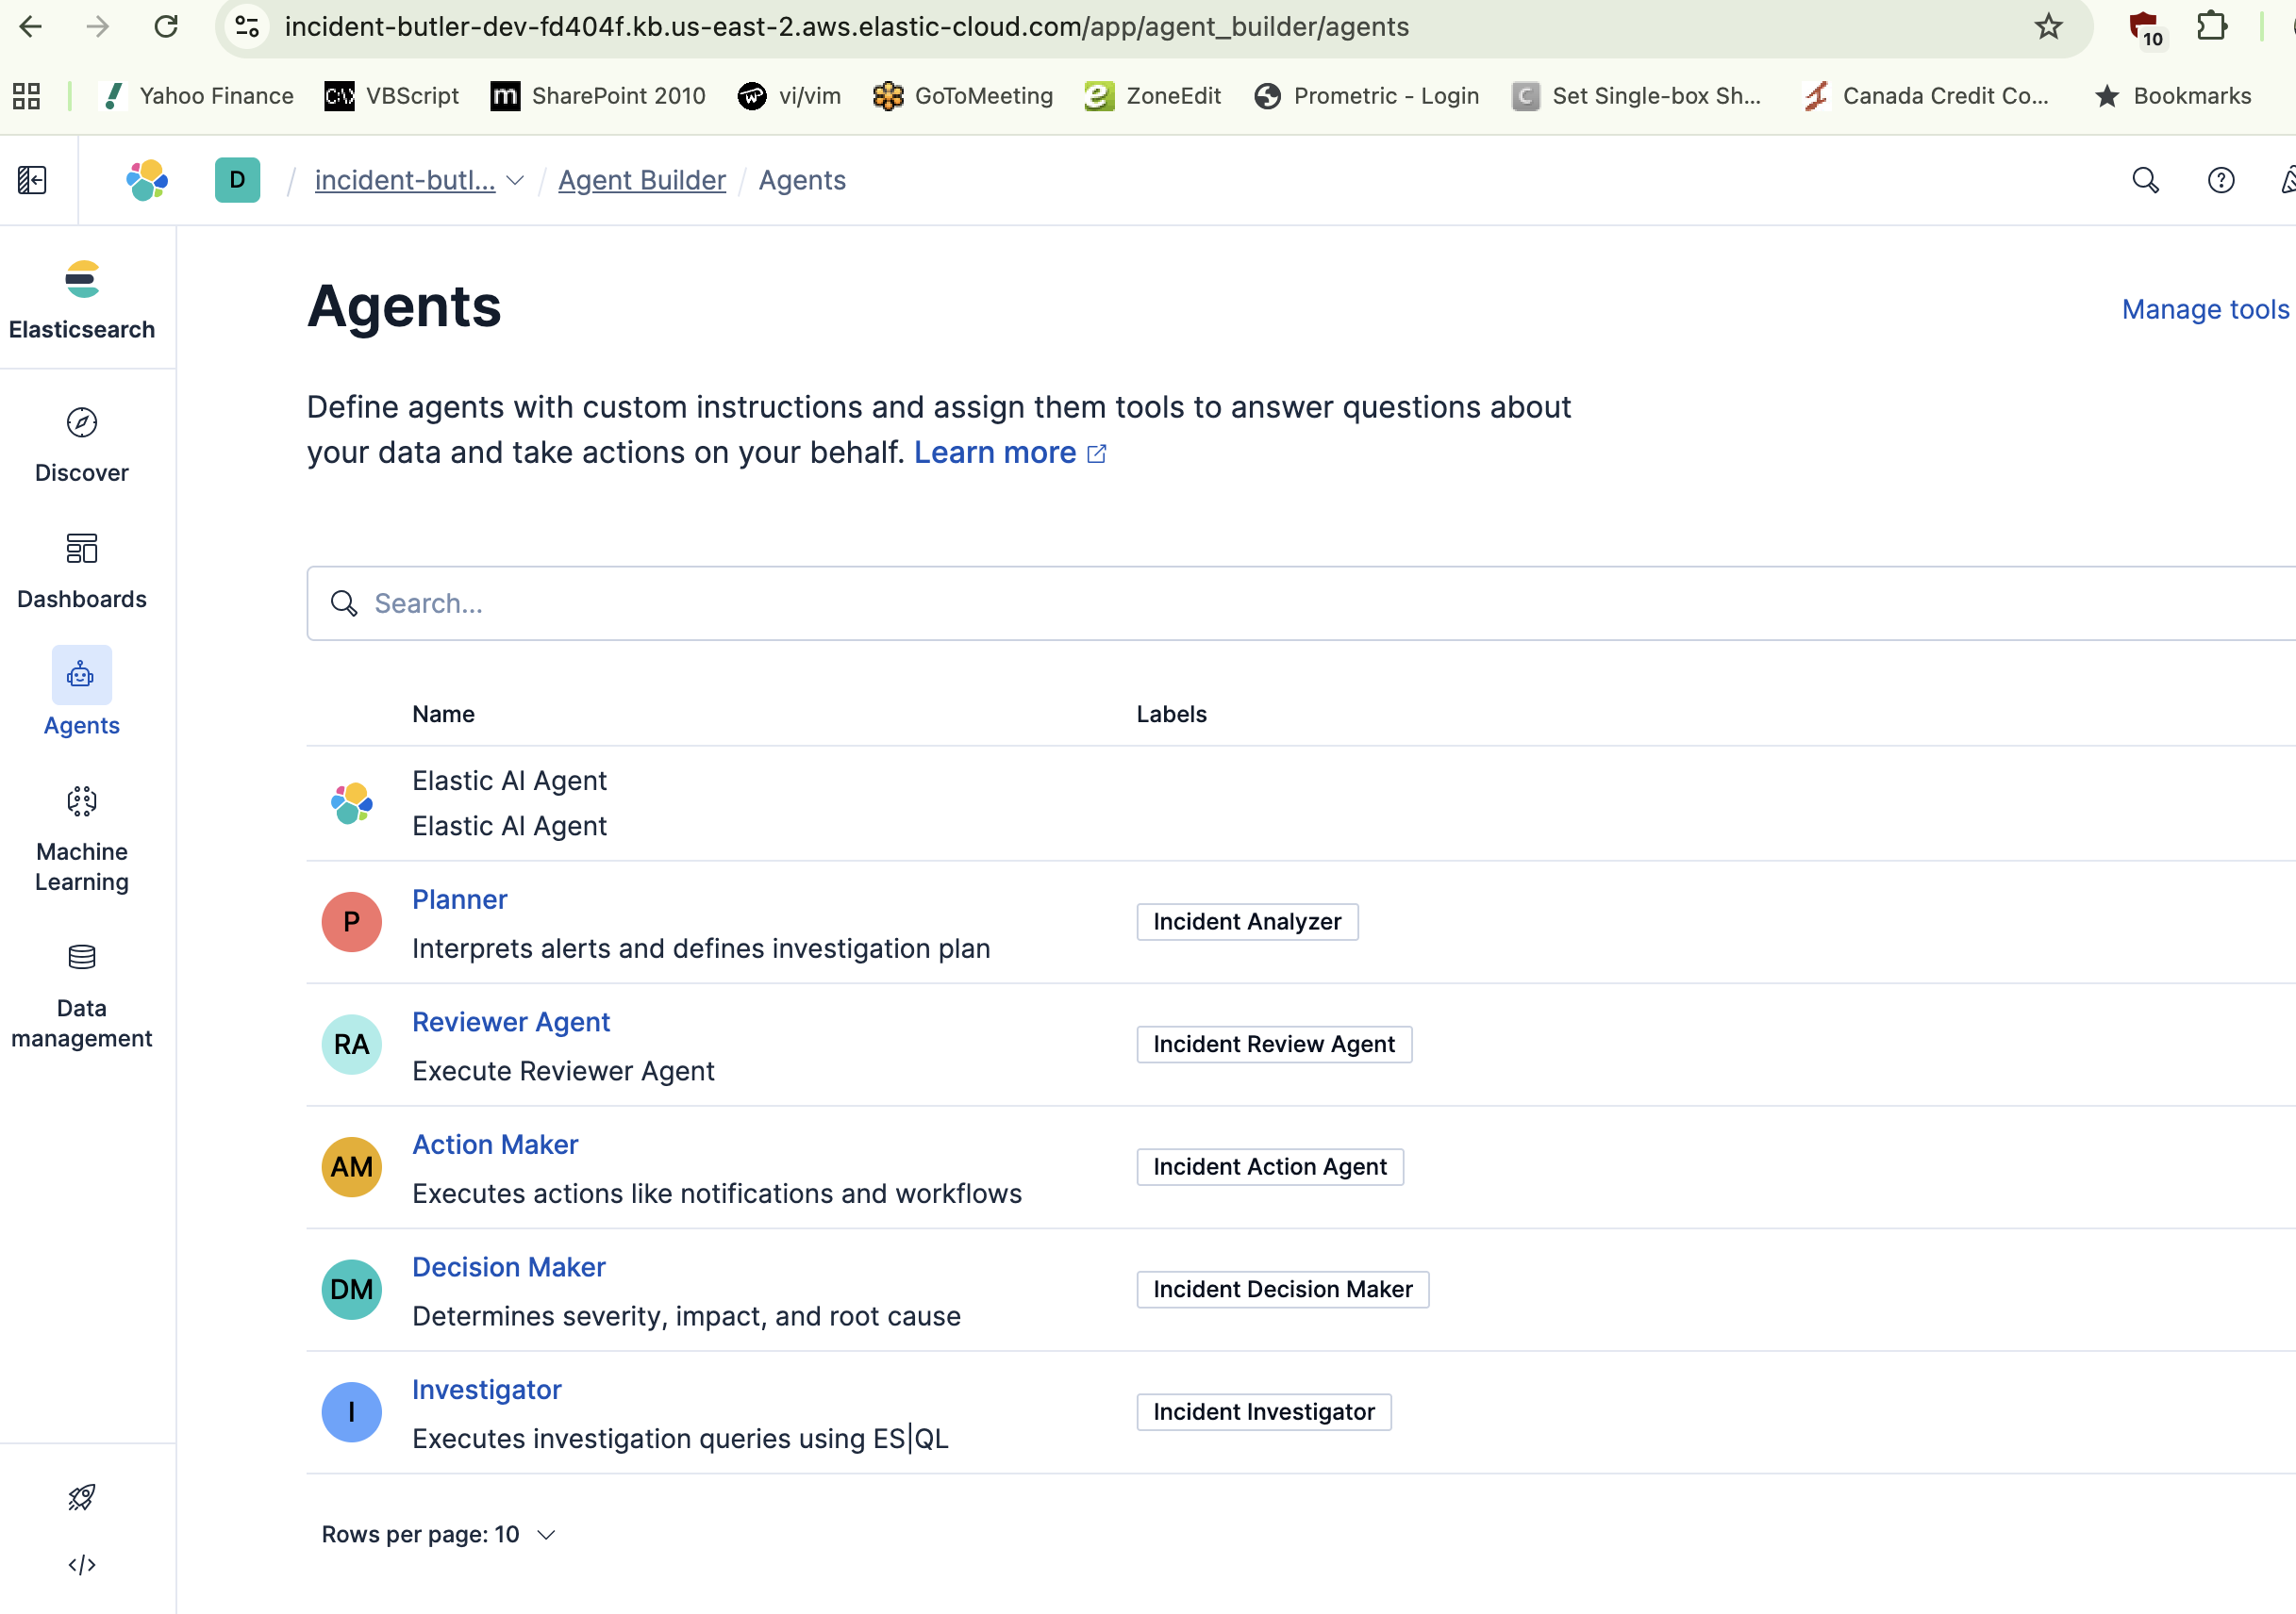2296x1614 pixels.
Task: Open the Rows per page dropdown
Action: click(438, 1534)
